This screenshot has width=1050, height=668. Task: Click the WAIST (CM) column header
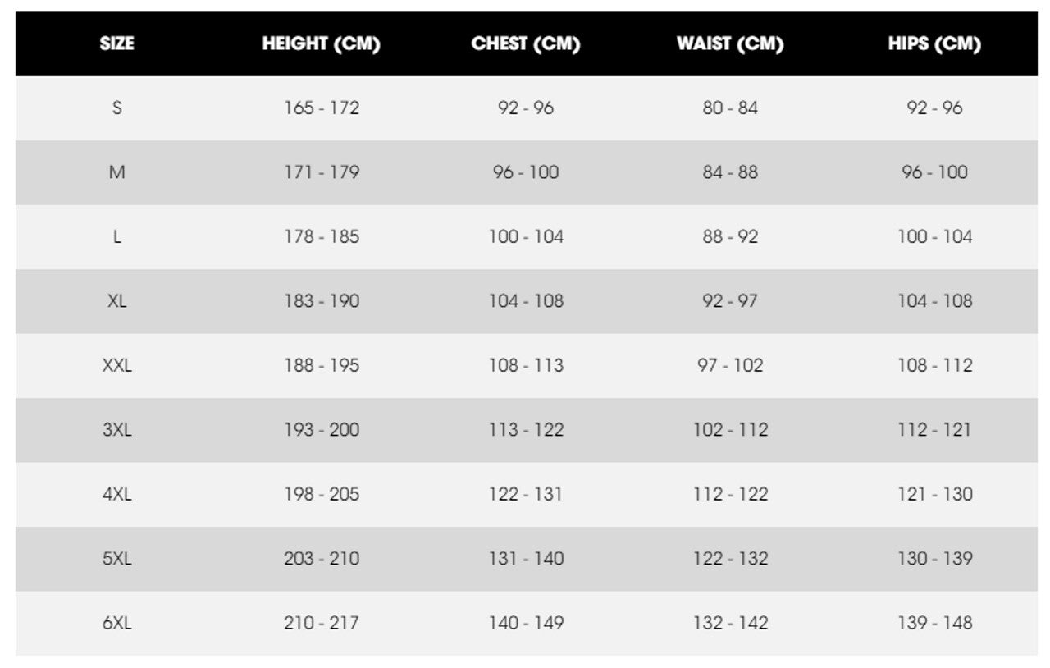pyautogui.click(x=730, y=44)
